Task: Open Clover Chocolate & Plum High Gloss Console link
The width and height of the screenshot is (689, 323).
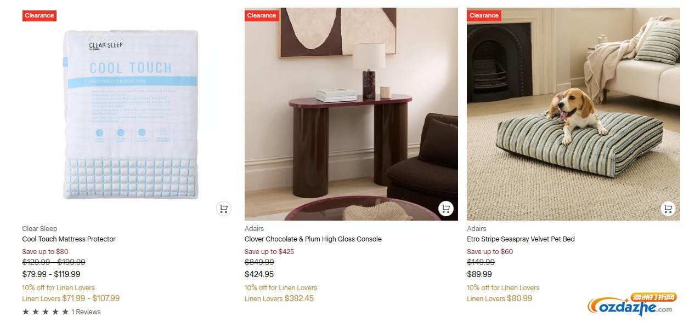Action: pyautogui.click(x=313, y=239)
